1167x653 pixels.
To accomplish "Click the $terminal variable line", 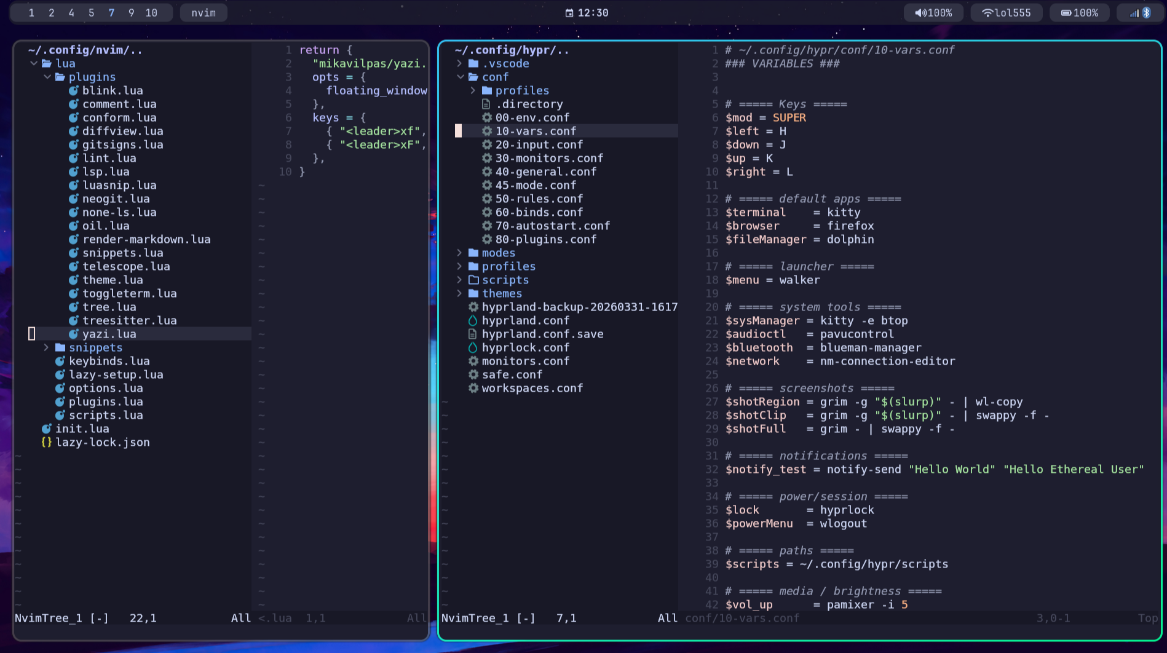I will click(x=793, y=212).
